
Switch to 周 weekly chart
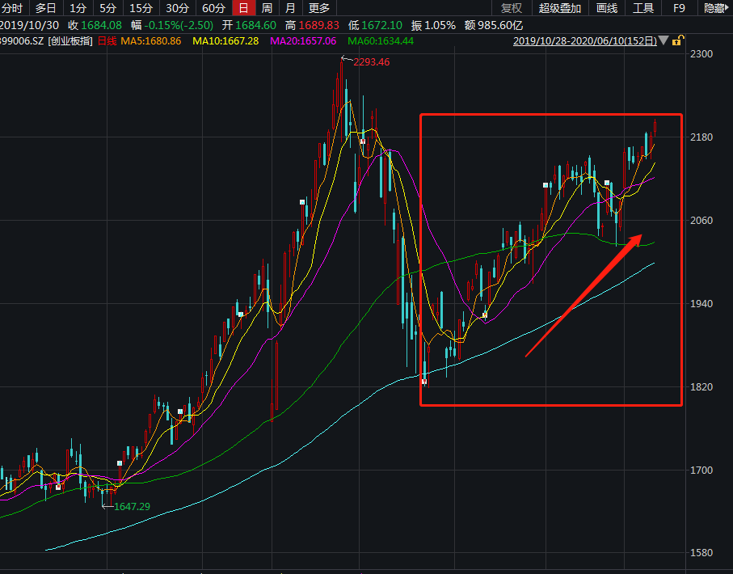click(x=267, y=8)
